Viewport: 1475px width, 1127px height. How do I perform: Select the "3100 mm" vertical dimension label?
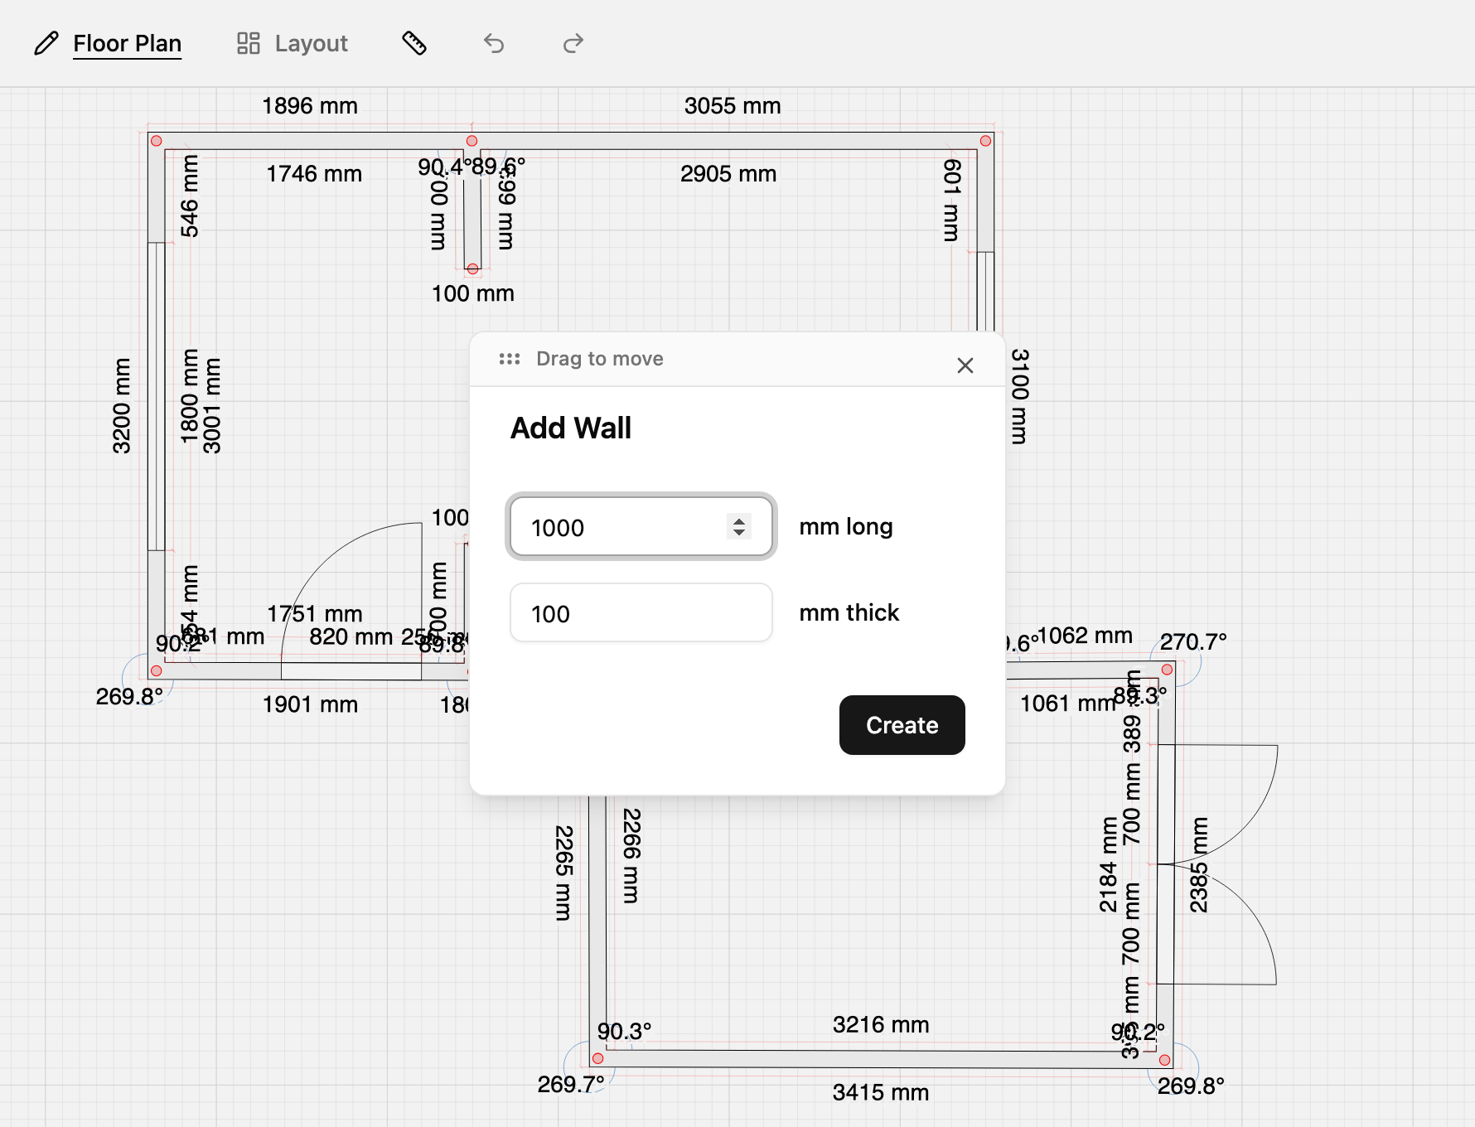[1020, 396]
